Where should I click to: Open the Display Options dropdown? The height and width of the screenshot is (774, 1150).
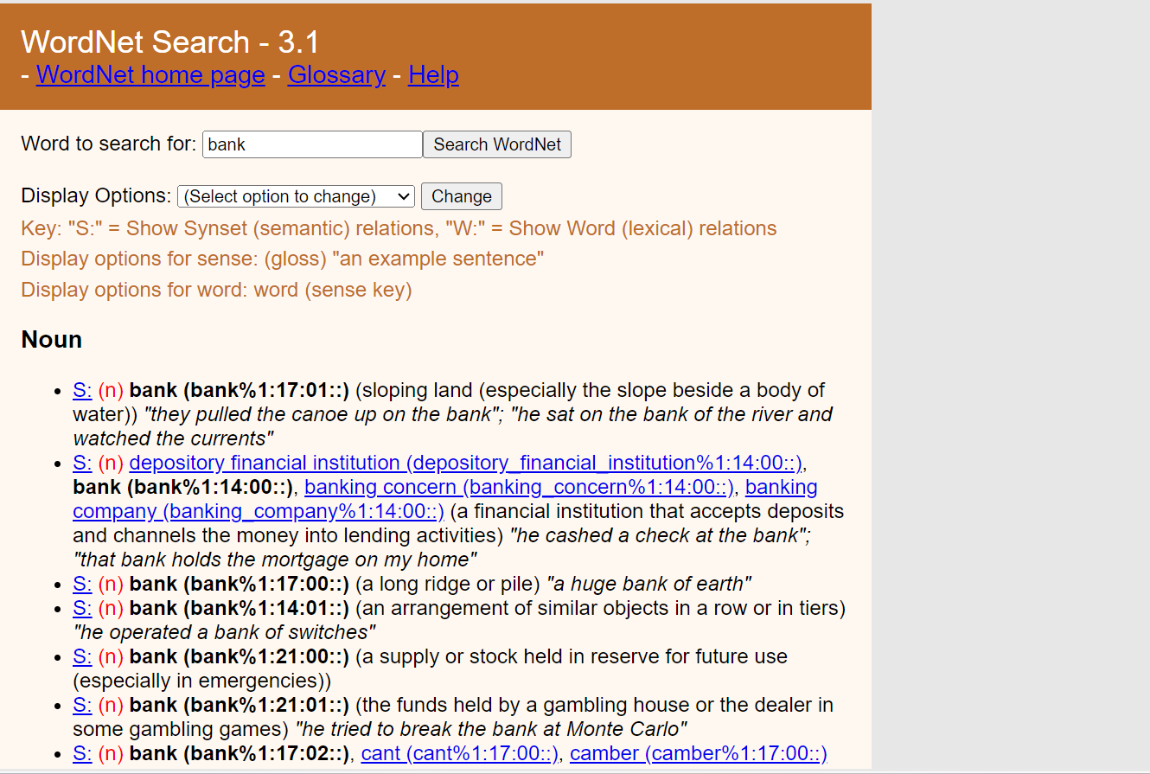click(296, 196)
